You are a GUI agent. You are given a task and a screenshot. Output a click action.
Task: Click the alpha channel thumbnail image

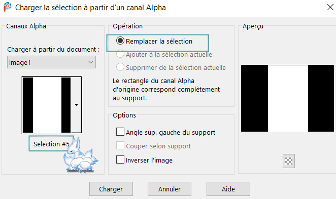pos(47,105)
